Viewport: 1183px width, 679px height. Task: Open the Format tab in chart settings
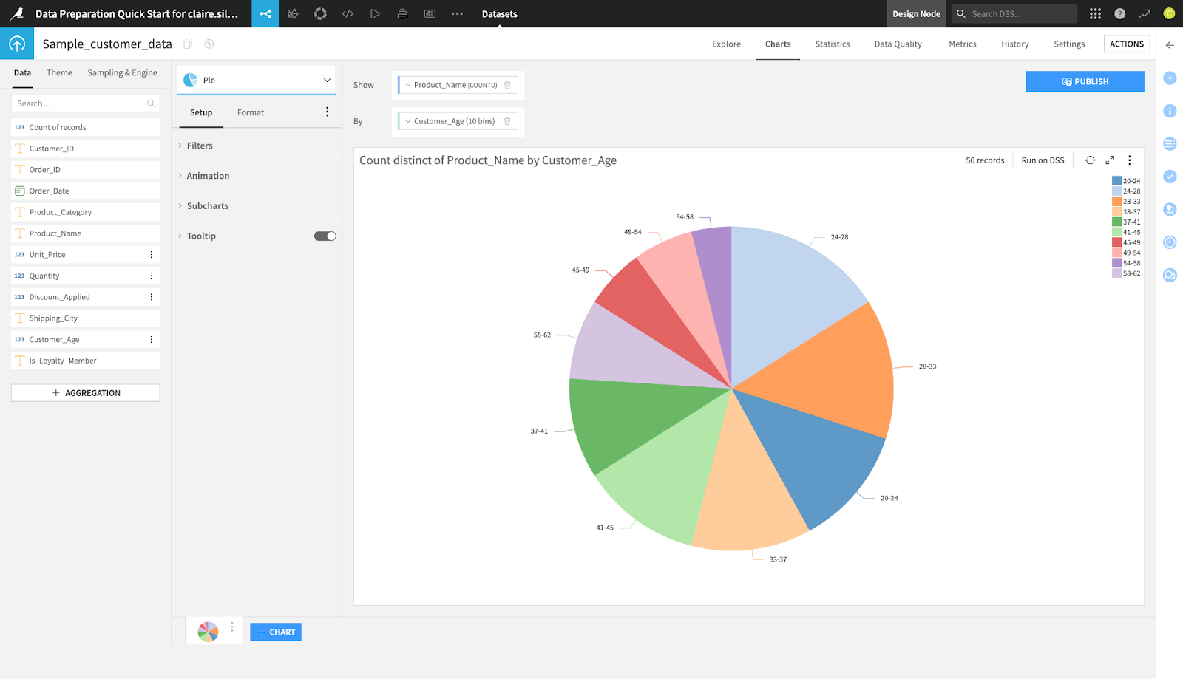pos(250,112)
